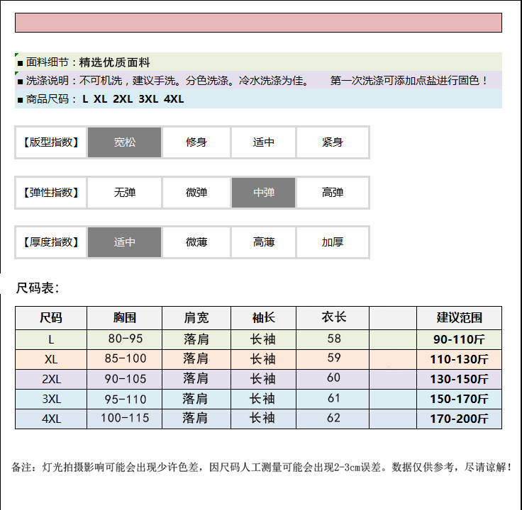Viewport: 522px width, 510px height.
Task: Click the 肩宽 column header
Action: [x=196, y=318]
